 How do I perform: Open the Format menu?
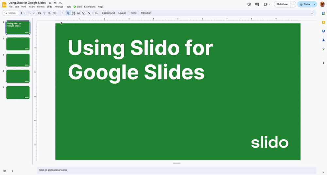pos(41,7)
